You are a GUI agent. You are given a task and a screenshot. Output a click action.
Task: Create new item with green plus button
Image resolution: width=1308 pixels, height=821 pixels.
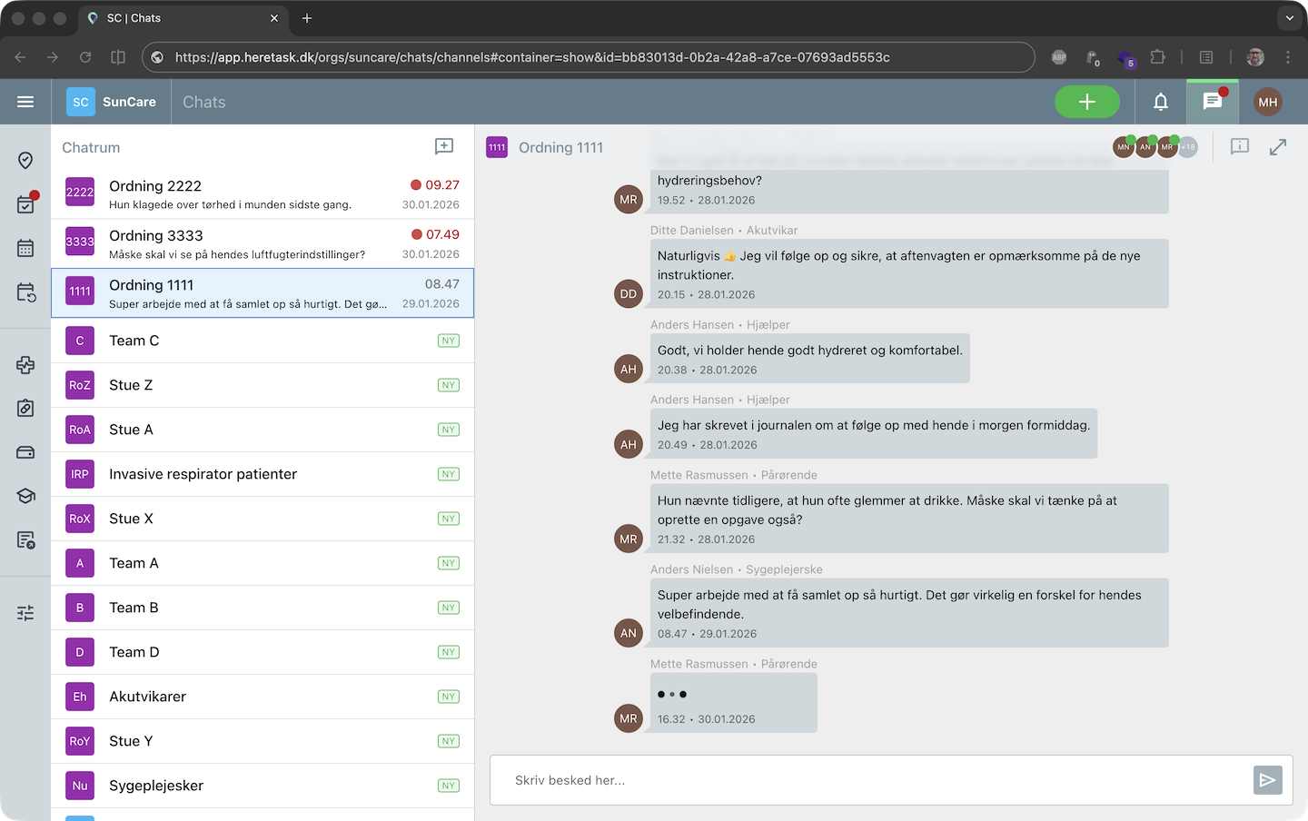(1087, 102)
